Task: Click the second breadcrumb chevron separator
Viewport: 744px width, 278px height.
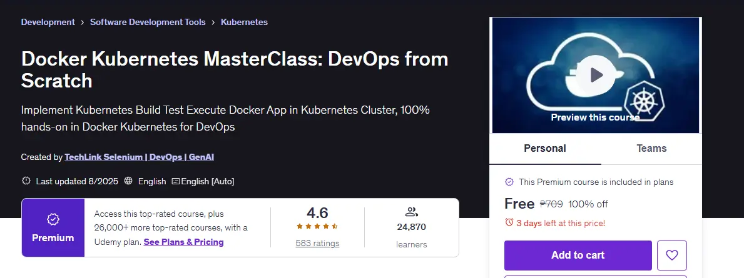Action: click(213, 22)
